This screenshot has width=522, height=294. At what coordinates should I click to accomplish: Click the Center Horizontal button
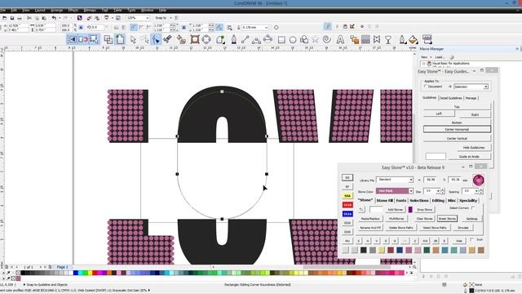pos(457,129)
